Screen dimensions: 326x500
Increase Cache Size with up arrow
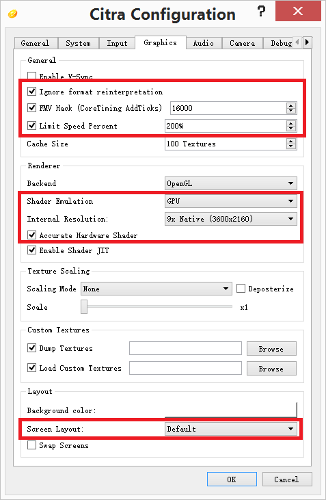[x=291, y=141]
